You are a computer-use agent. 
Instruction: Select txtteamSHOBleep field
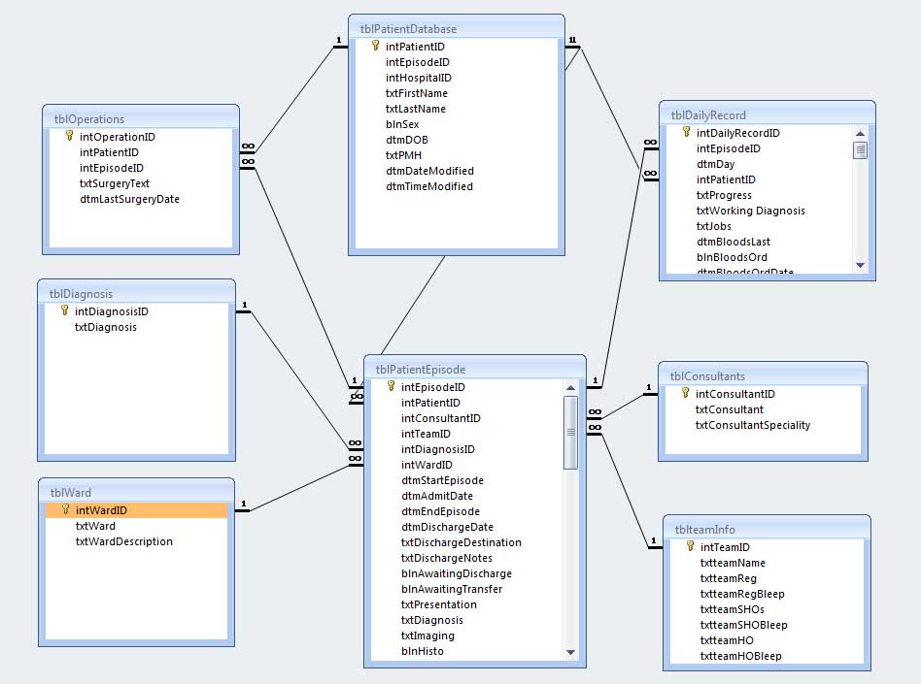point(743,625)
